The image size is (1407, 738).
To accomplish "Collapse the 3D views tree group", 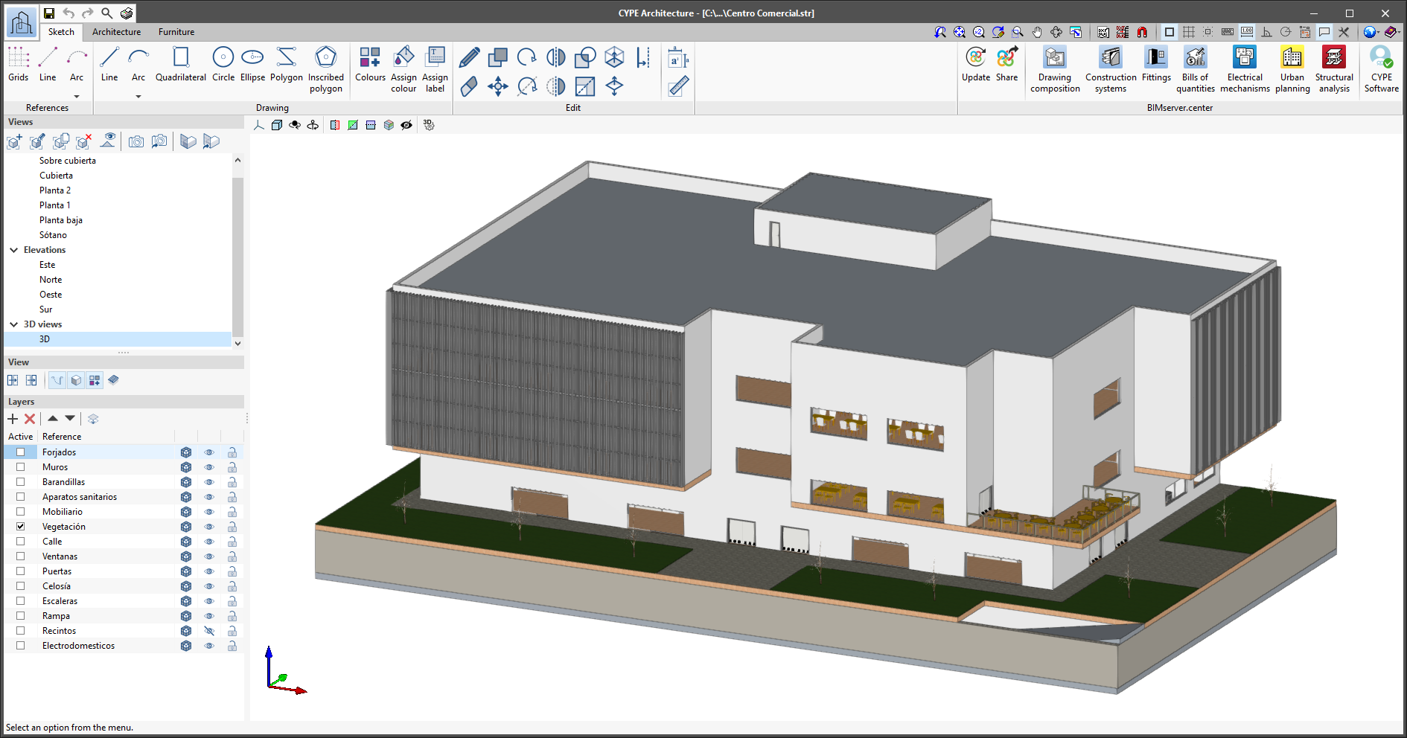I will 13,324.
